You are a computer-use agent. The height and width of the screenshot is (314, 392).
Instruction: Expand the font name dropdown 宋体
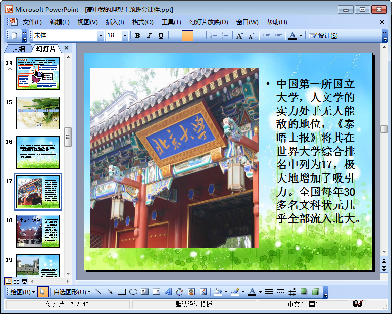[x=101, y=36]
